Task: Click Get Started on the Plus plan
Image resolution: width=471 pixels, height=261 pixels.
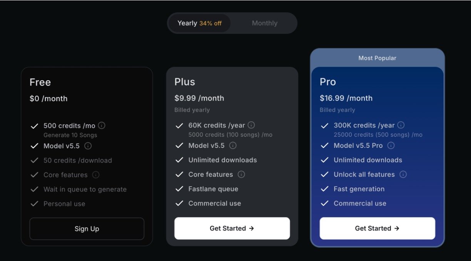Action: pyautogui.click(x=232, y=228)
